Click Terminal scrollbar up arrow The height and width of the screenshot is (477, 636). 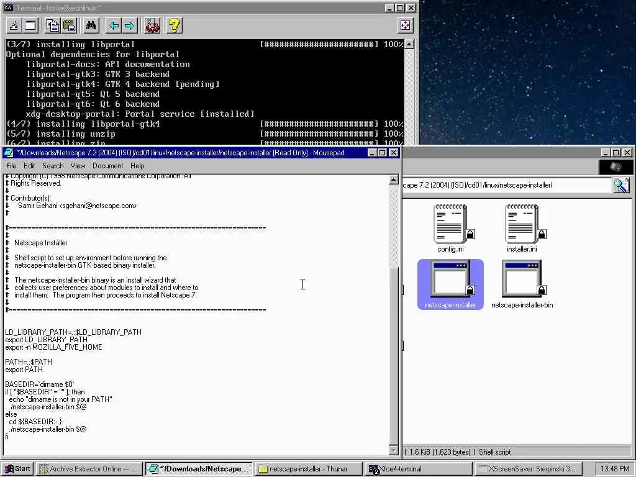pos(409,44)
